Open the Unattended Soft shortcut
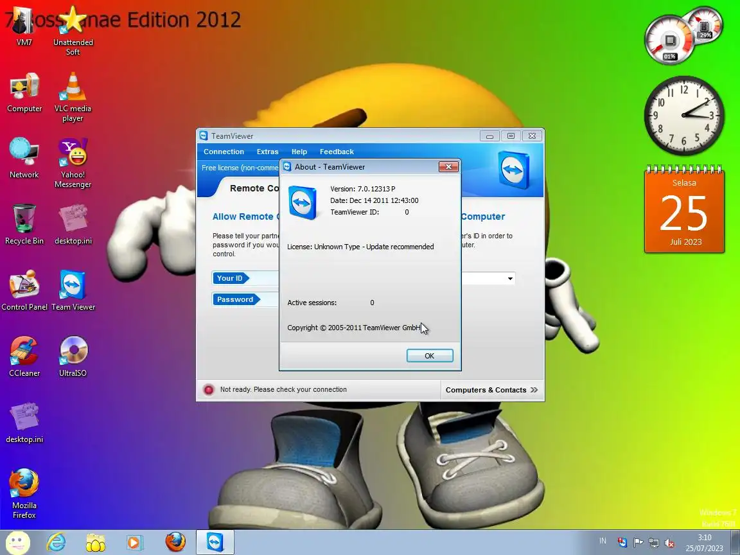 pyautogui.click(x=73, y=31)
